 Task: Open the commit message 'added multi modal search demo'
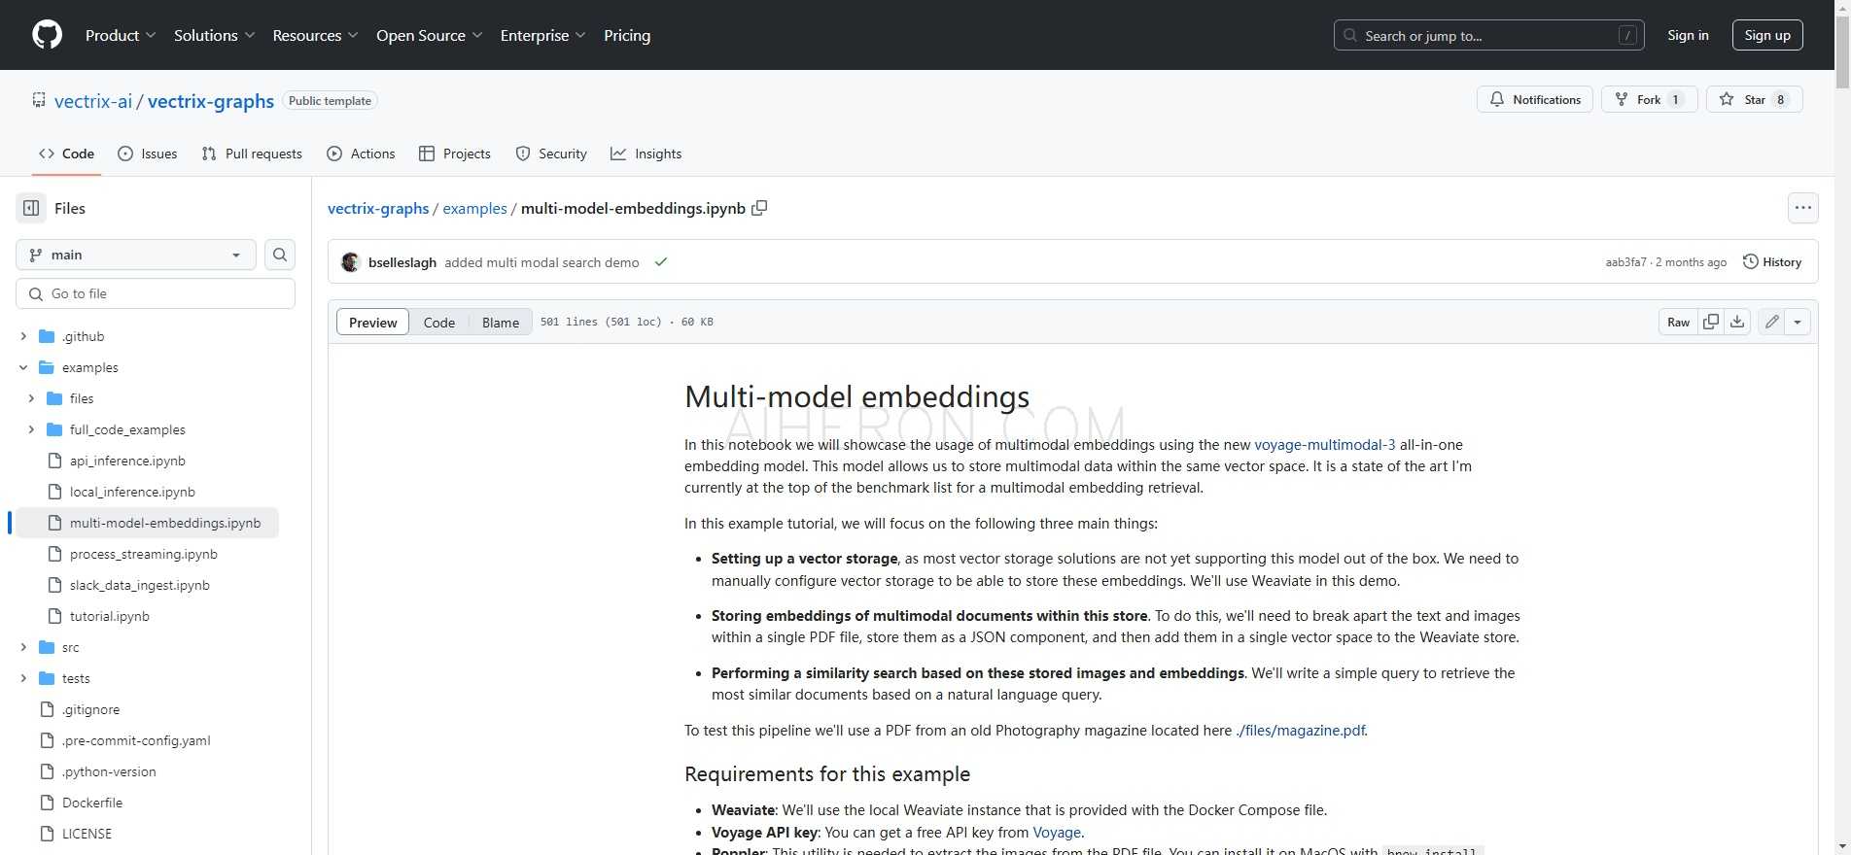coord(541,262)
